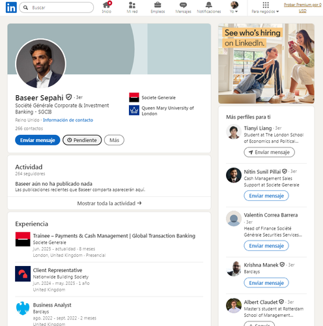Open Mensajes messaging tab
The height and width of the screenshot is (326, 323).
point(183,7)
